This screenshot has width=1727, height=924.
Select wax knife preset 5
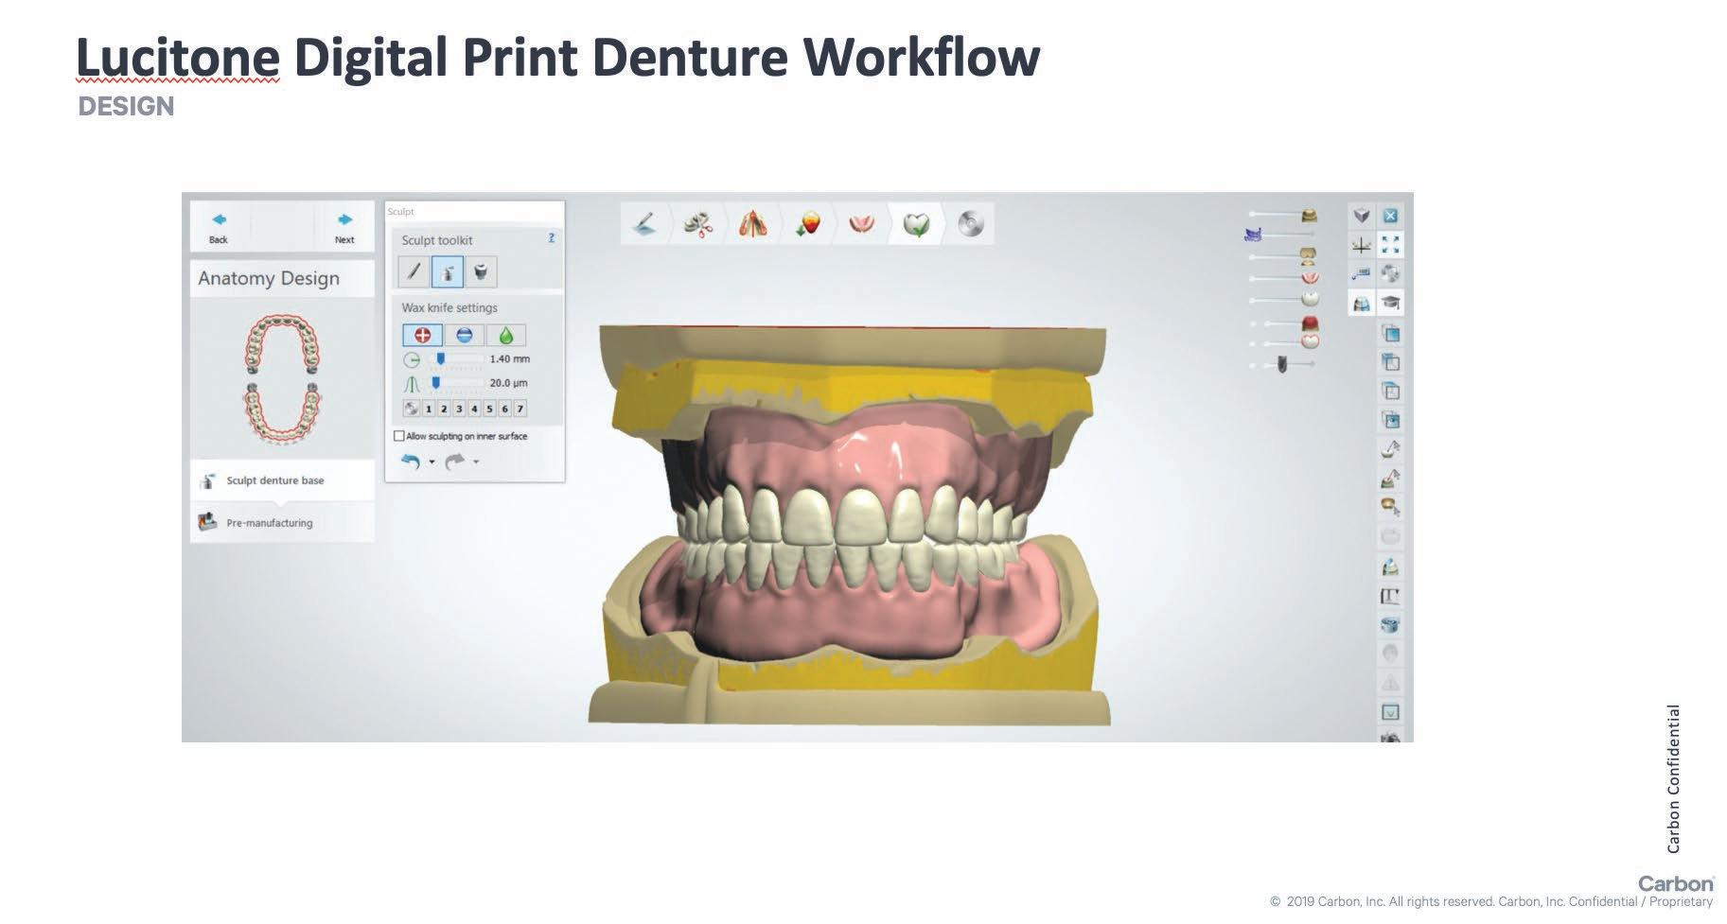point(489,409)
